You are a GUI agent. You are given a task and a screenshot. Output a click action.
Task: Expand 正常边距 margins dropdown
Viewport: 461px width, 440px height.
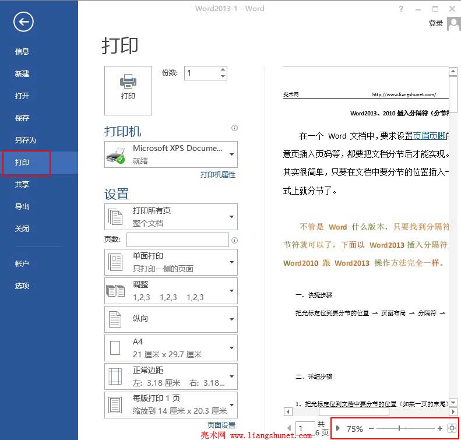click(x=171, y=376)
